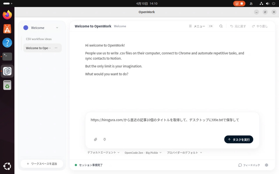Expand the プロバイダーのデフォルト dropdown
The width and height of the screenshot is (279, 174).
coord(184,153)
